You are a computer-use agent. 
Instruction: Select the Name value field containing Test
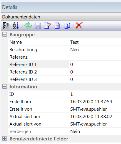coord(95,42)
